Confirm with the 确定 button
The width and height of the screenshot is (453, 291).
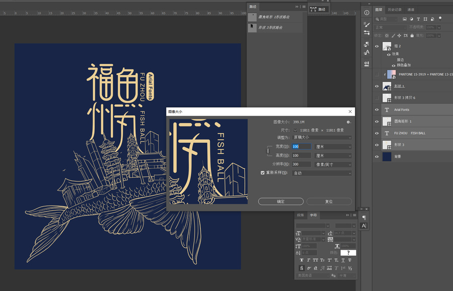point(281,202)
